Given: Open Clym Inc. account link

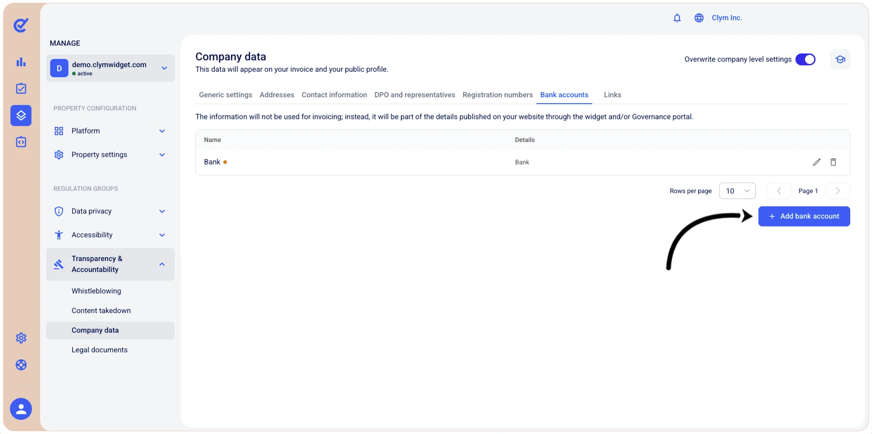Looking at the screenshot, I should pos(726,18).
